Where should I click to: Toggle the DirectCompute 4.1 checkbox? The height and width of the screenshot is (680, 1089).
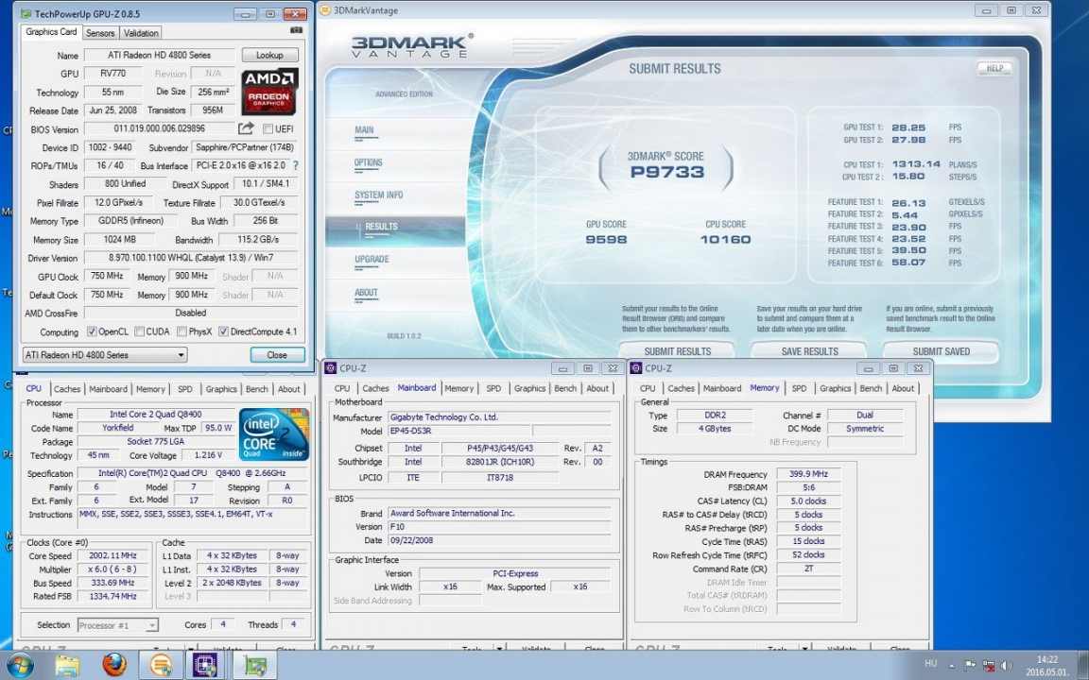point(223,331)
